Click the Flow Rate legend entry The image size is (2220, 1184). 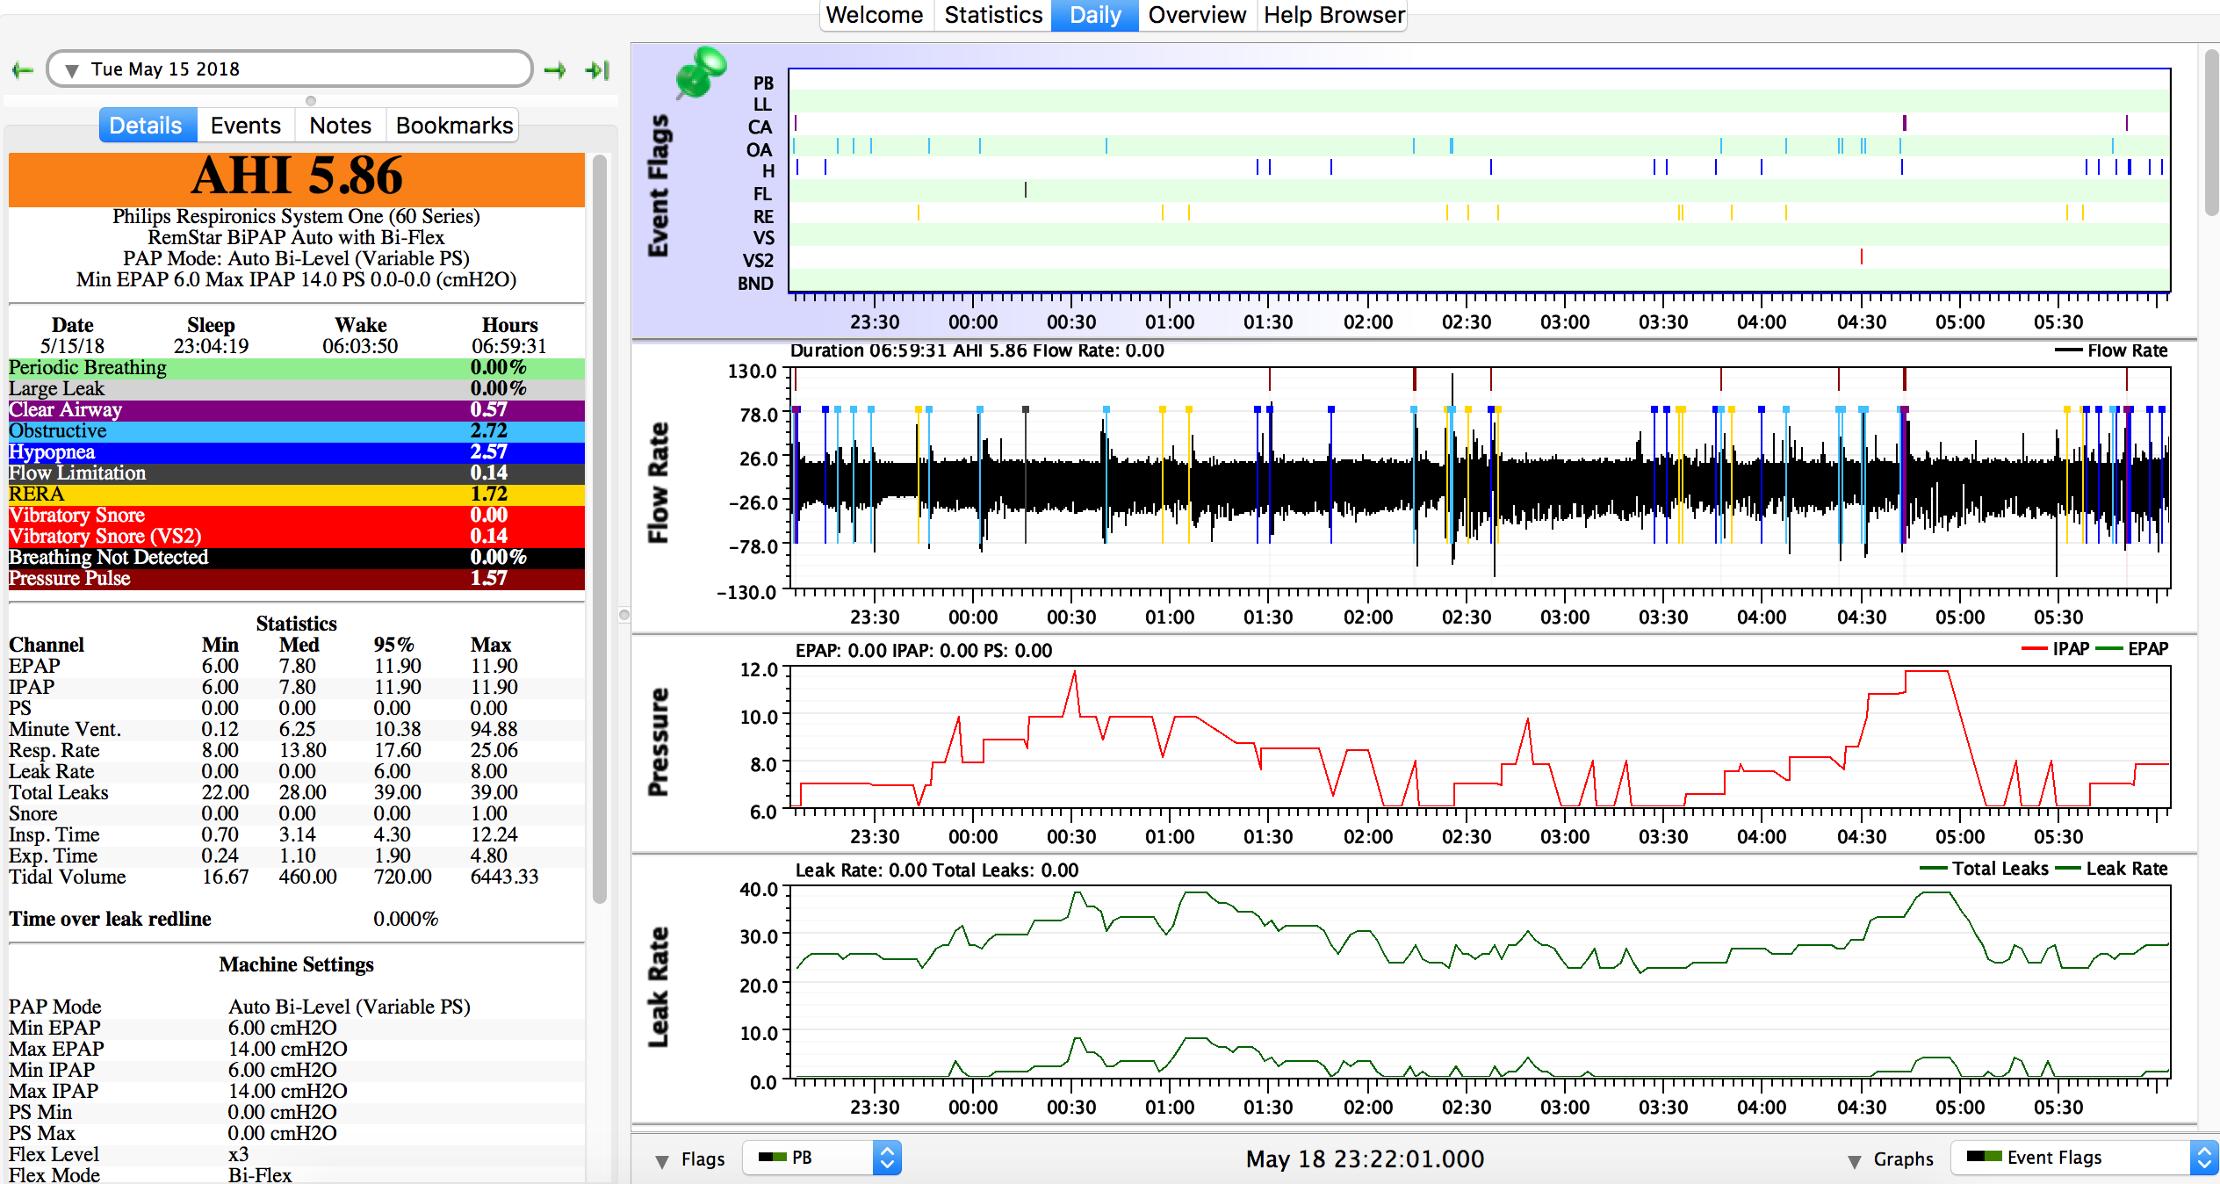click(2112, 350)
